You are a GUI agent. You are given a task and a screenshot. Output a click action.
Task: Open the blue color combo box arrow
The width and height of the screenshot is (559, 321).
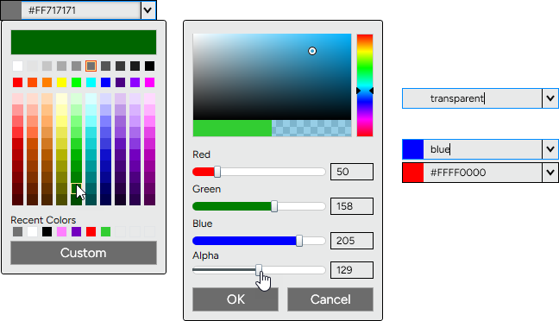pos(550,149)
